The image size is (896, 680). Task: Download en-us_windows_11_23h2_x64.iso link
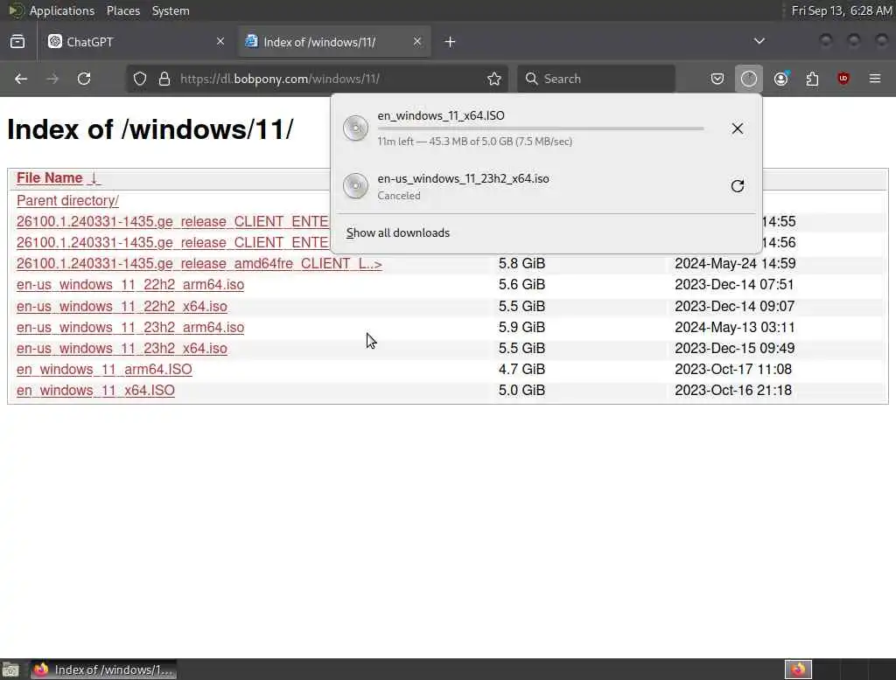pyautogui.click(x=122, y=348)
